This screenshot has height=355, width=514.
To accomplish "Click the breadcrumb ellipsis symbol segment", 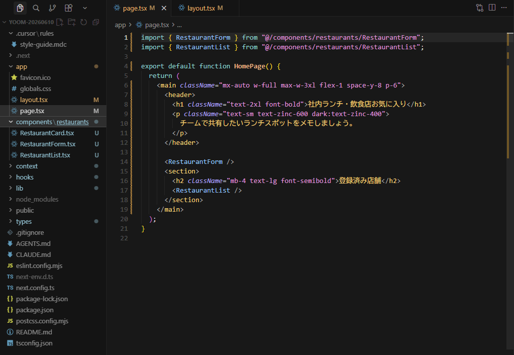I will pyautogui.click(x=179, y=25).
